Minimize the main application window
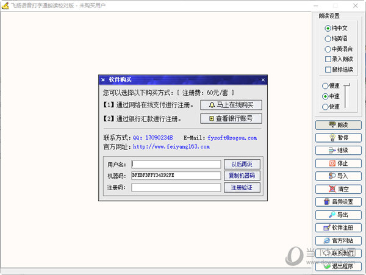Screen dimensions: 366x275 (x=316, y=5)
